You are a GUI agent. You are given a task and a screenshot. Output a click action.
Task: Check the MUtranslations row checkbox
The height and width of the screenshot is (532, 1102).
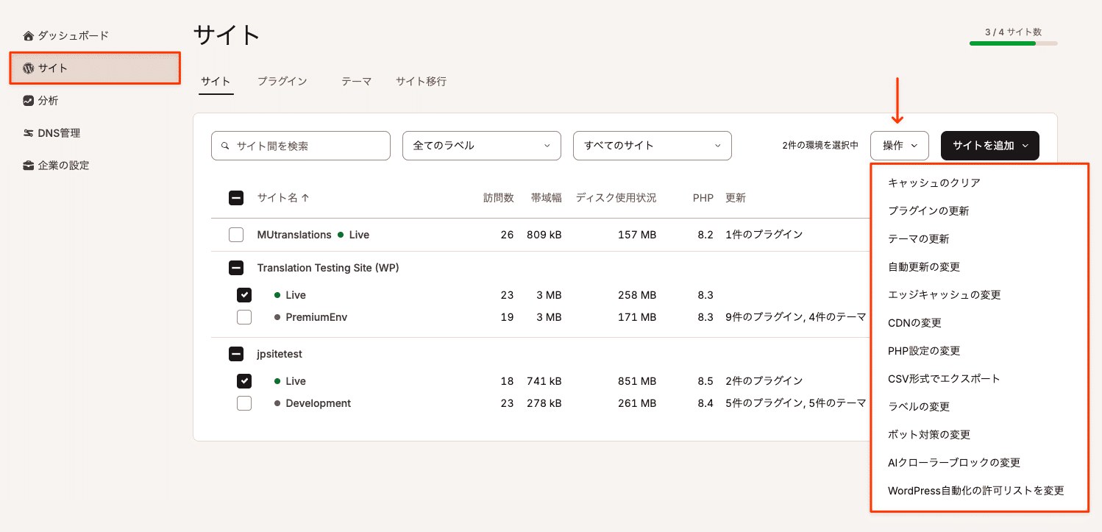point(236,235)
